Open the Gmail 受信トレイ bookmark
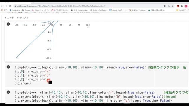 tap(137, 10)
